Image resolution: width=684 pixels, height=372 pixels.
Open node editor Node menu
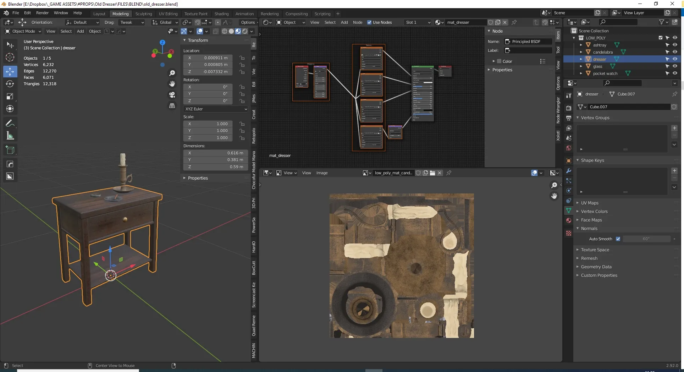point(358,22)
